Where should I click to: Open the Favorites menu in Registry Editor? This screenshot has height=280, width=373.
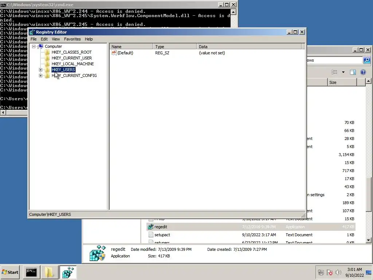tap(72, 39)
